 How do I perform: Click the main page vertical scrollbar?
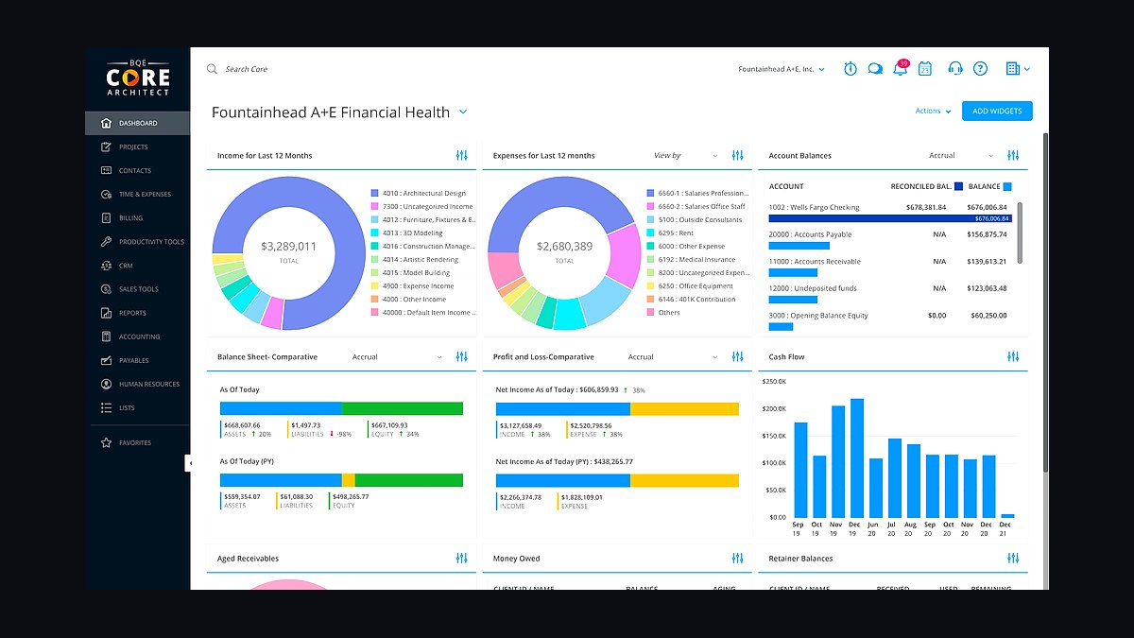point(1044,302)
